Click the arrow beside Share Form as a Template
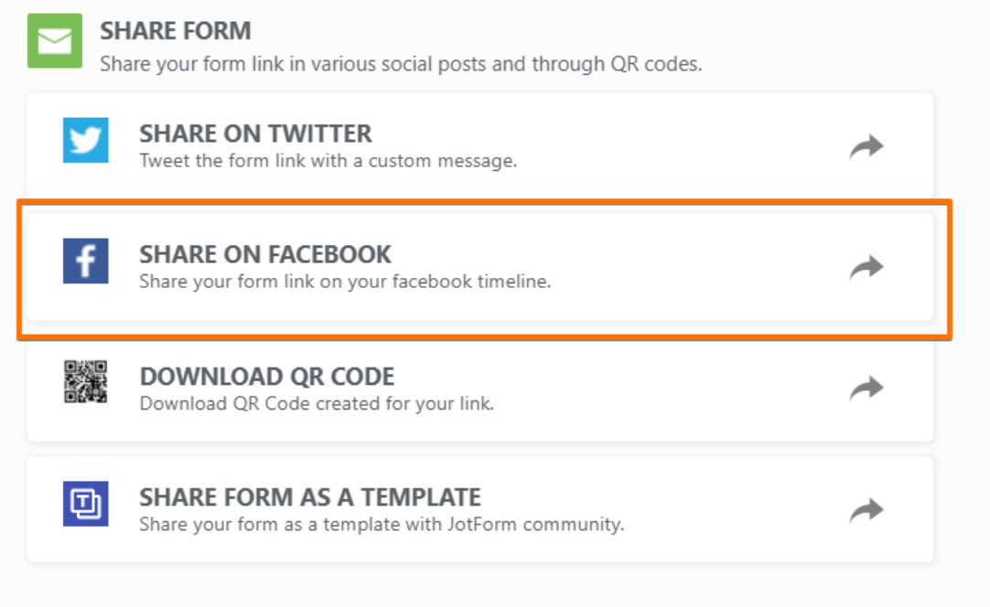 tap(866, 510)
